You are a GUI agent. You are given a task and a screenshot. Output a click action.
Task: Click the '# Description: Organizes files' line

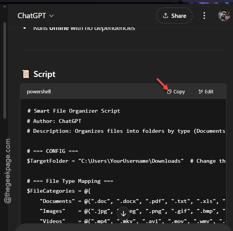[126, 131]
